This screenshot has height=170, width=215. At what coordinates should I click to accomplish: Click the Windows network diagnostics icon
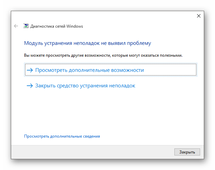pyautogui.click(x=26, y=26)
